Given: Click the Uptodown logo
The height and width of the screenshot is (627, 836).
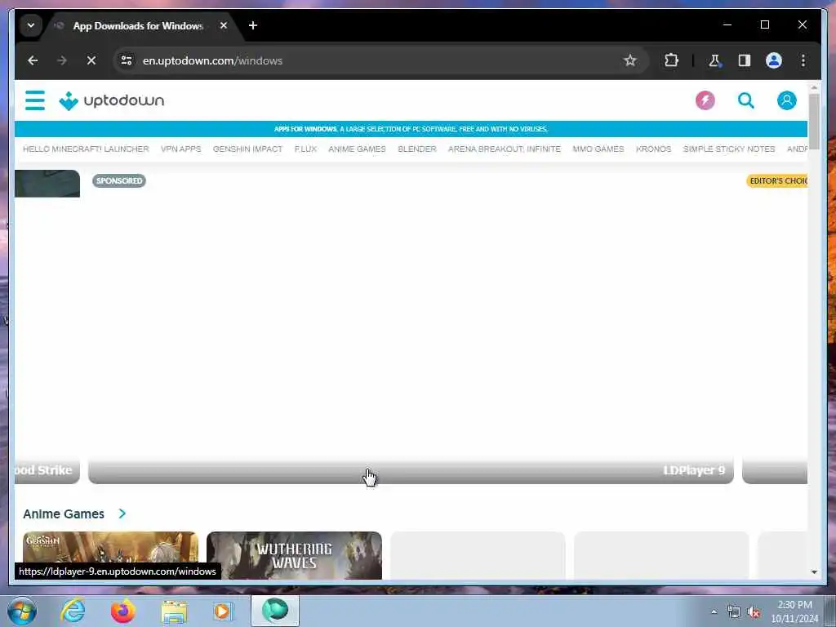Looking at the screenshot, I should (111, 100).
